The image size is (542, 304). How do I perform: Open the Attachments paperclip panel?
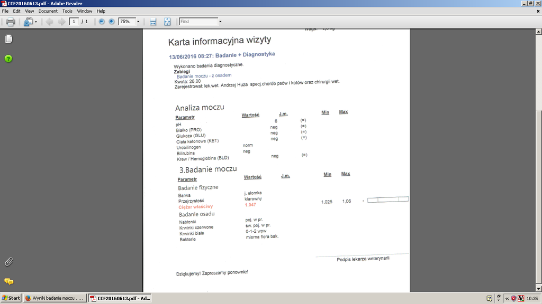pyautogui.click(x=8, y=262)
